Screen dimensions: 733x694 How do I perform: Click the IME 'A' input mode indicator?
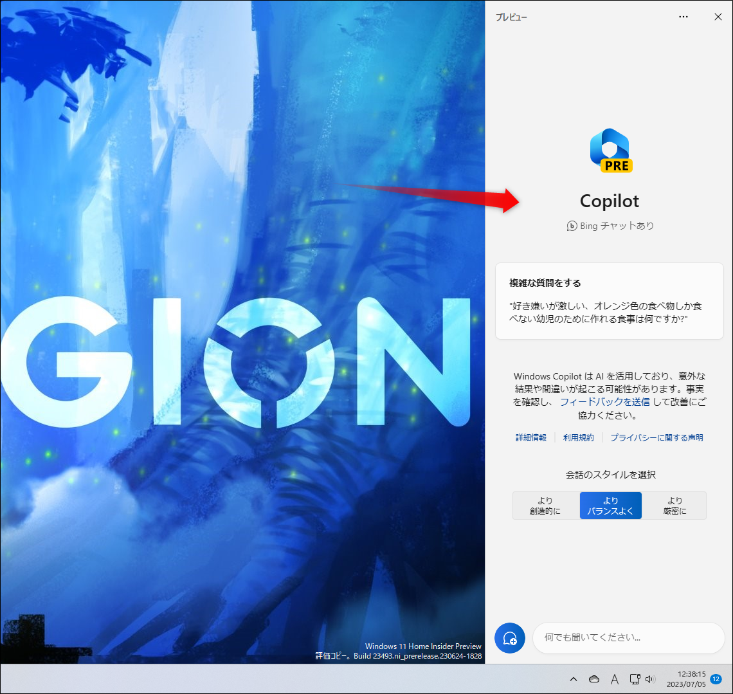pos(615,679)
